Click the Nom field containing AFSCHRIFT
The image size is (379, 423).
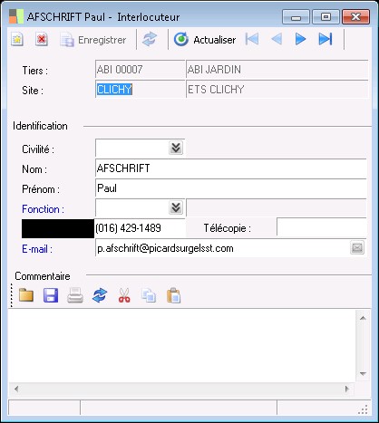[x=231, y=168]
